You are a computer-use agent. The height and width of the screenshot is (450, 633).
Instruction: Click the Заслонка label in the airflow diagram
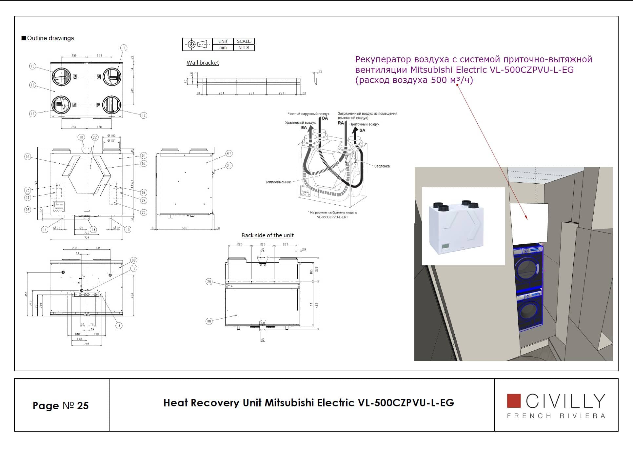tap(382, 166)
